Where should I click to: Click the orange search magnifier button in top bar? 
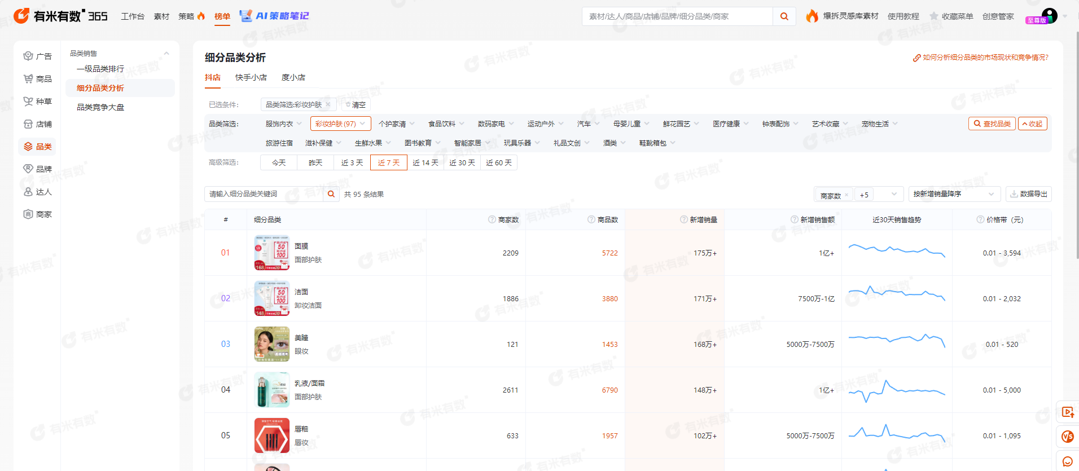click(x=784, y=16)
